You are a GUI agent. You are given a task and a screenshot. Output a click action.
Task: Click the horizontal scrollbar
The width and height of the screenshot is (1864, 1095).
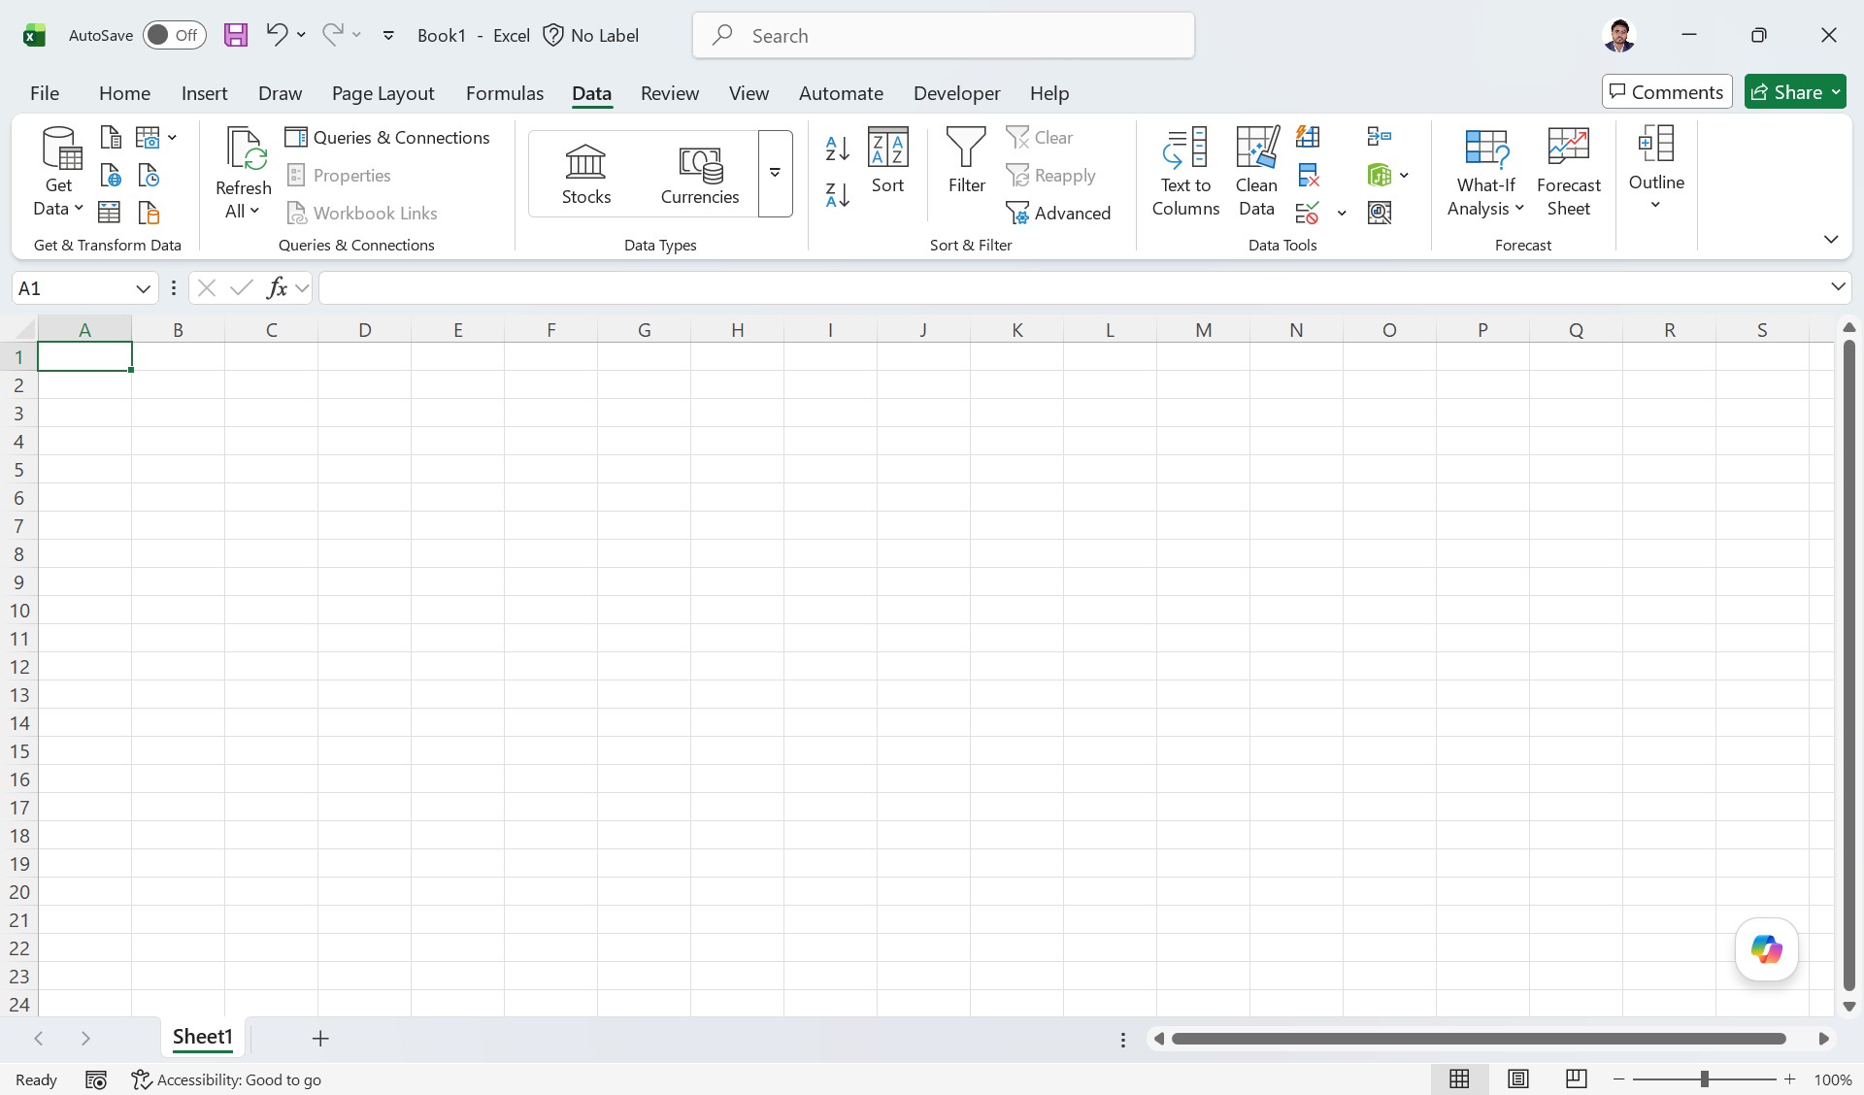click(1479, 1039)
